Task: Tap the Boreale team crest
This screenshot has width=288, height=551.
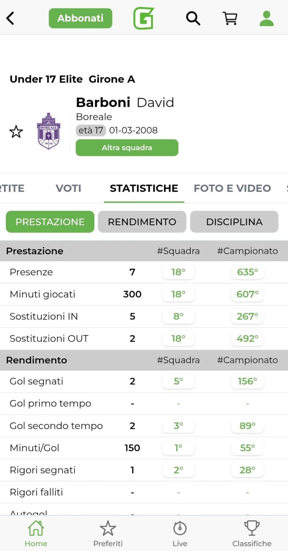Action: (48, 131)
